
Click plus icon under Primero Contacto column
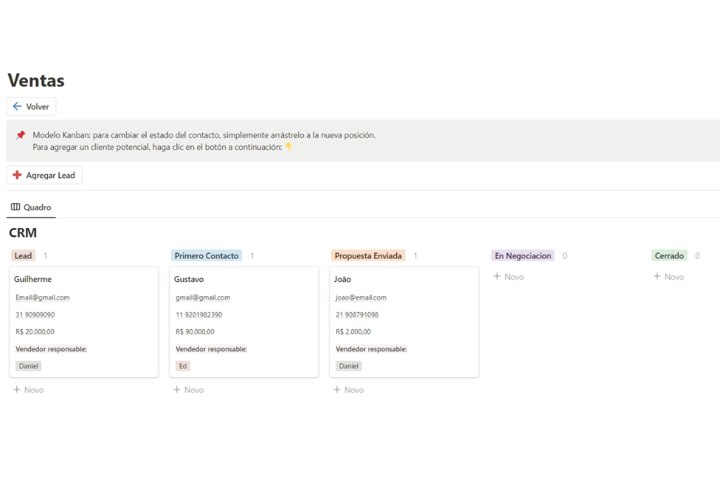[x=177, y=390]
